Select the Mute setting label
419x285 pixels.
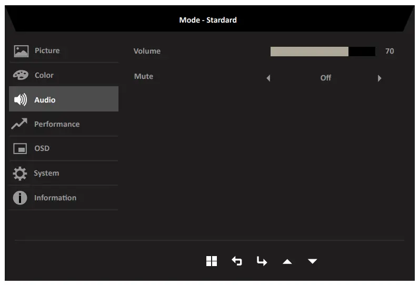144,76
